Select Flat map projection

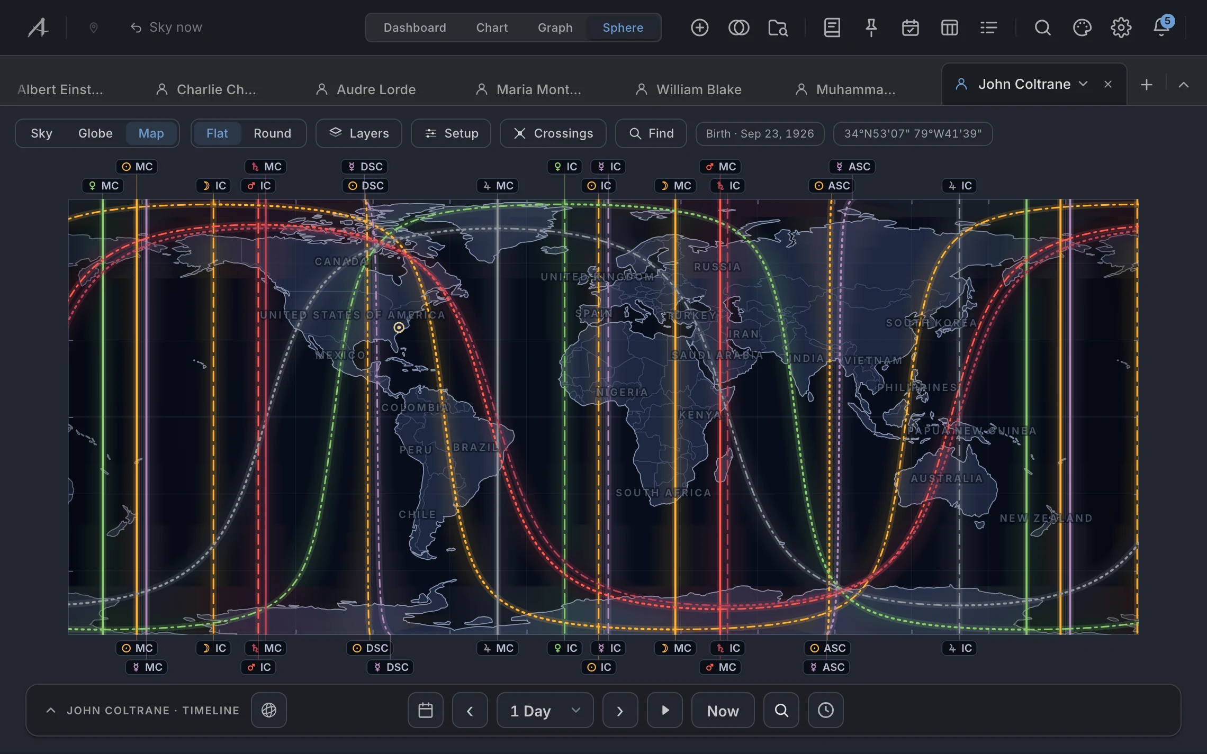(x=217, y=133)
